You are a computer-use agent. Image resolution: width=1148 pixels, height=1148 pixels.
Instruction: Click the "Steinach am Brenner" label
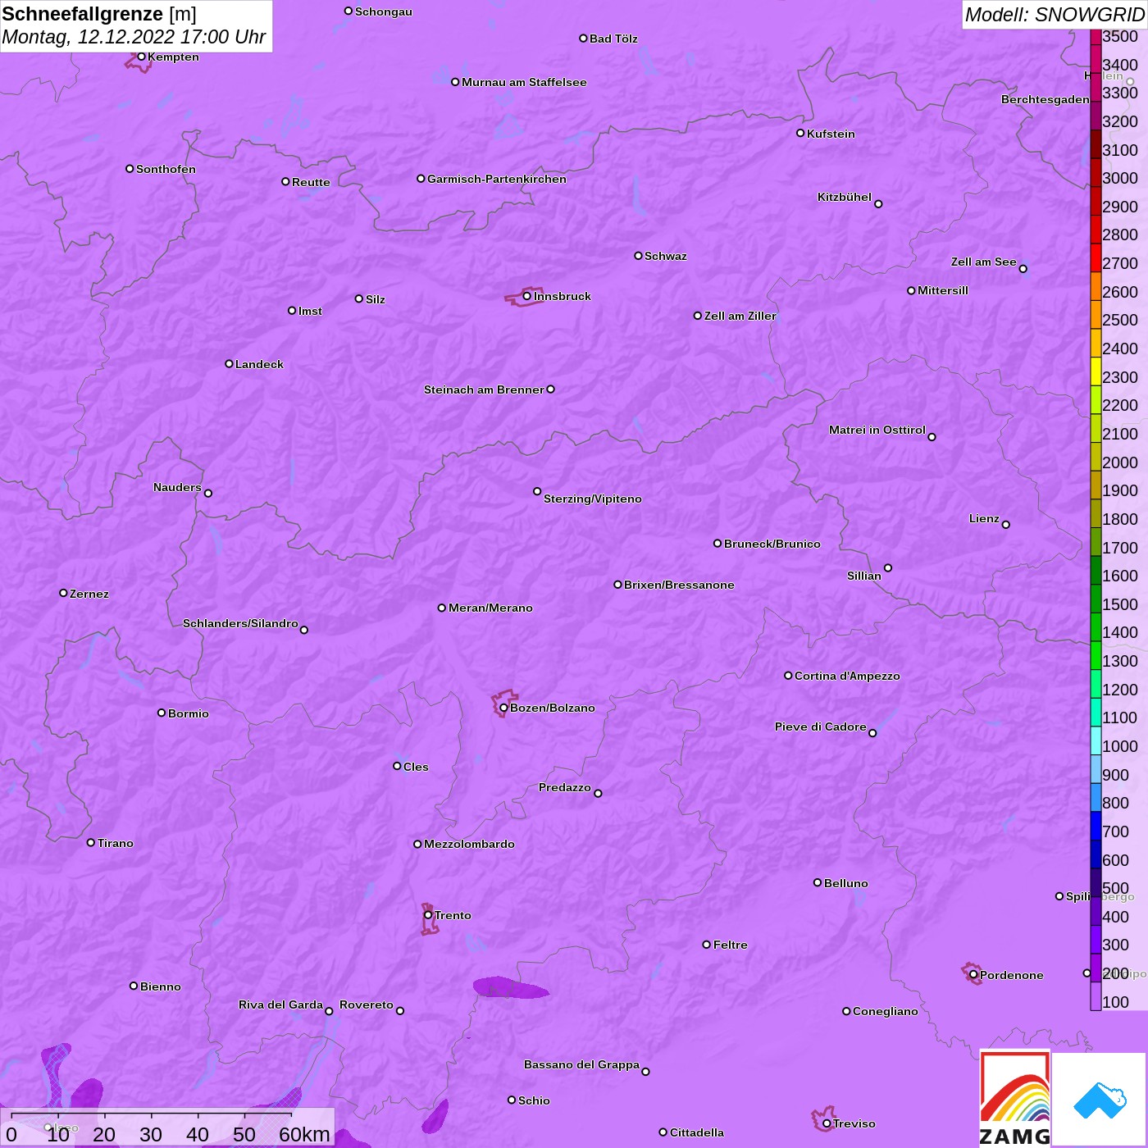pos(484,389)
